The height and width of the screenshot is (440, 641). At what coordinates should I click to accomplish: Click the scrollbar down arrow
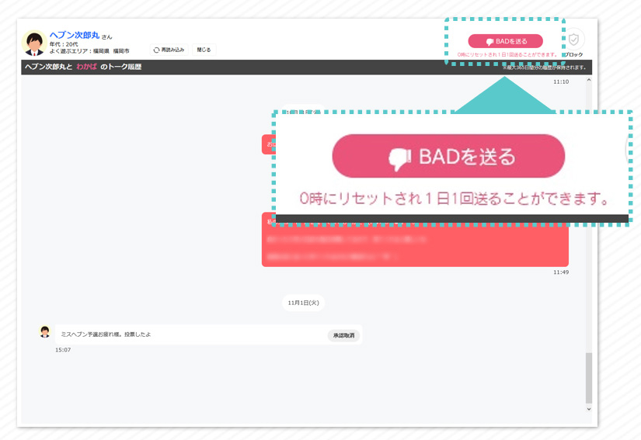[588, 409]
